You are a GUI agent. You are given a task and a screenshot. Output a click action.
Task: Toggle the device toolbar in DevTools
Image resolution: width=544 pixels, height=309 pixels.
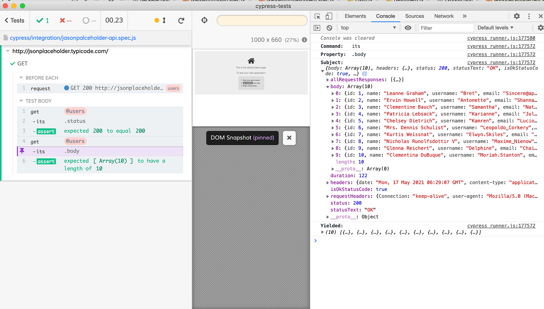(x=328, y=16)
